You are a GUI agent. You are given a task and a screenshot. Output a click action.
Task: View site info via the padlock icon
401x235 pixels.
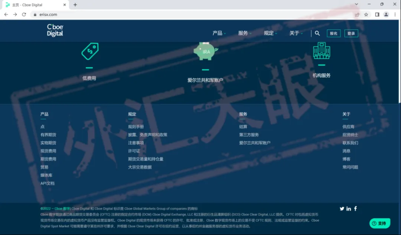pos(35,15)
